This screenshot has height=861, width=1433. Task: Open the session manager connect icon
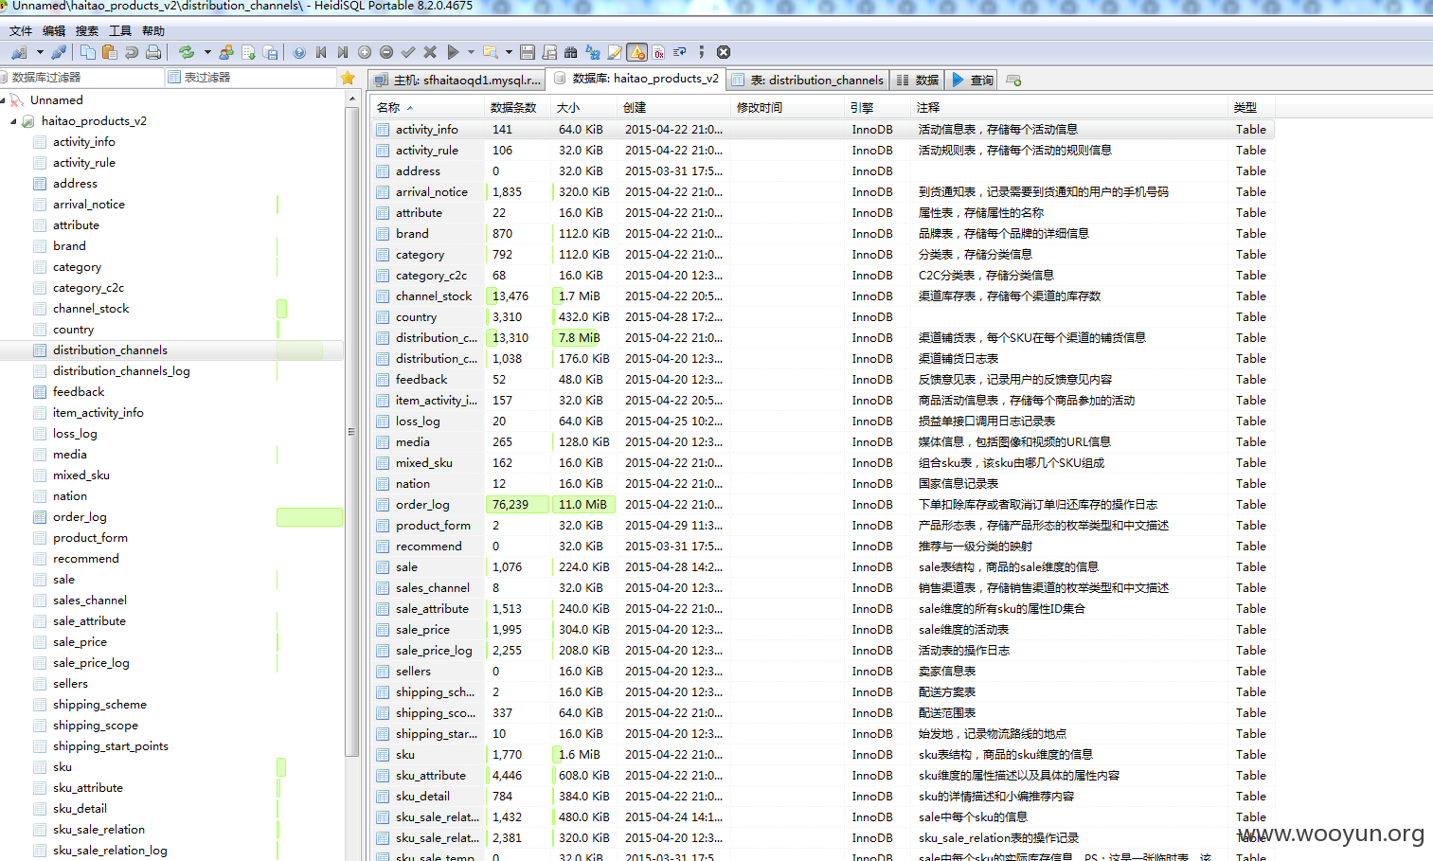[x=19, y=52]
